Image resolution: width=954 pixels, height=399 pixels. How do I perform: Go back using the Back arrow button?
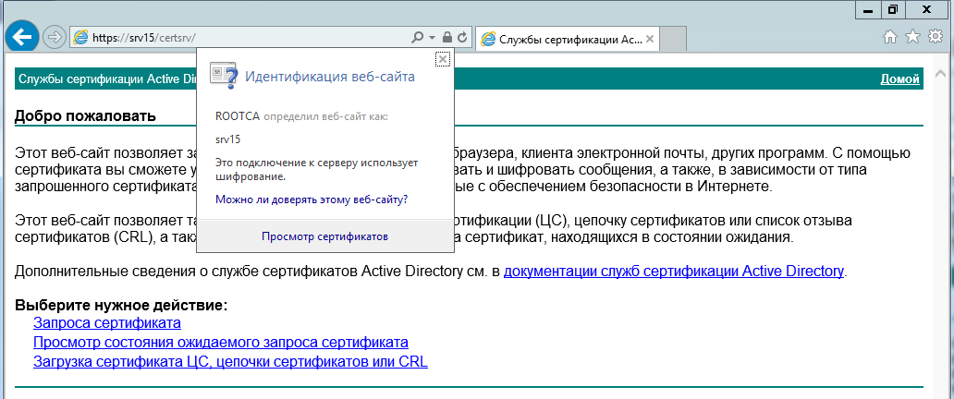pos(21,38)
